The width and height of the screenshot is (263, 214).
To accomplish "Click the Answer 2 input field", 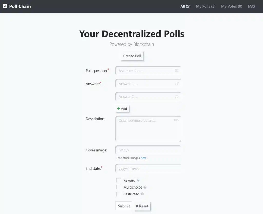I will click(x=148, y=97).
